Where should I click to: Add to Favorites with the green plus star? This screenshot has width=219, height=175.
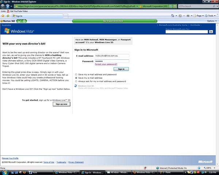click(8, 16)
